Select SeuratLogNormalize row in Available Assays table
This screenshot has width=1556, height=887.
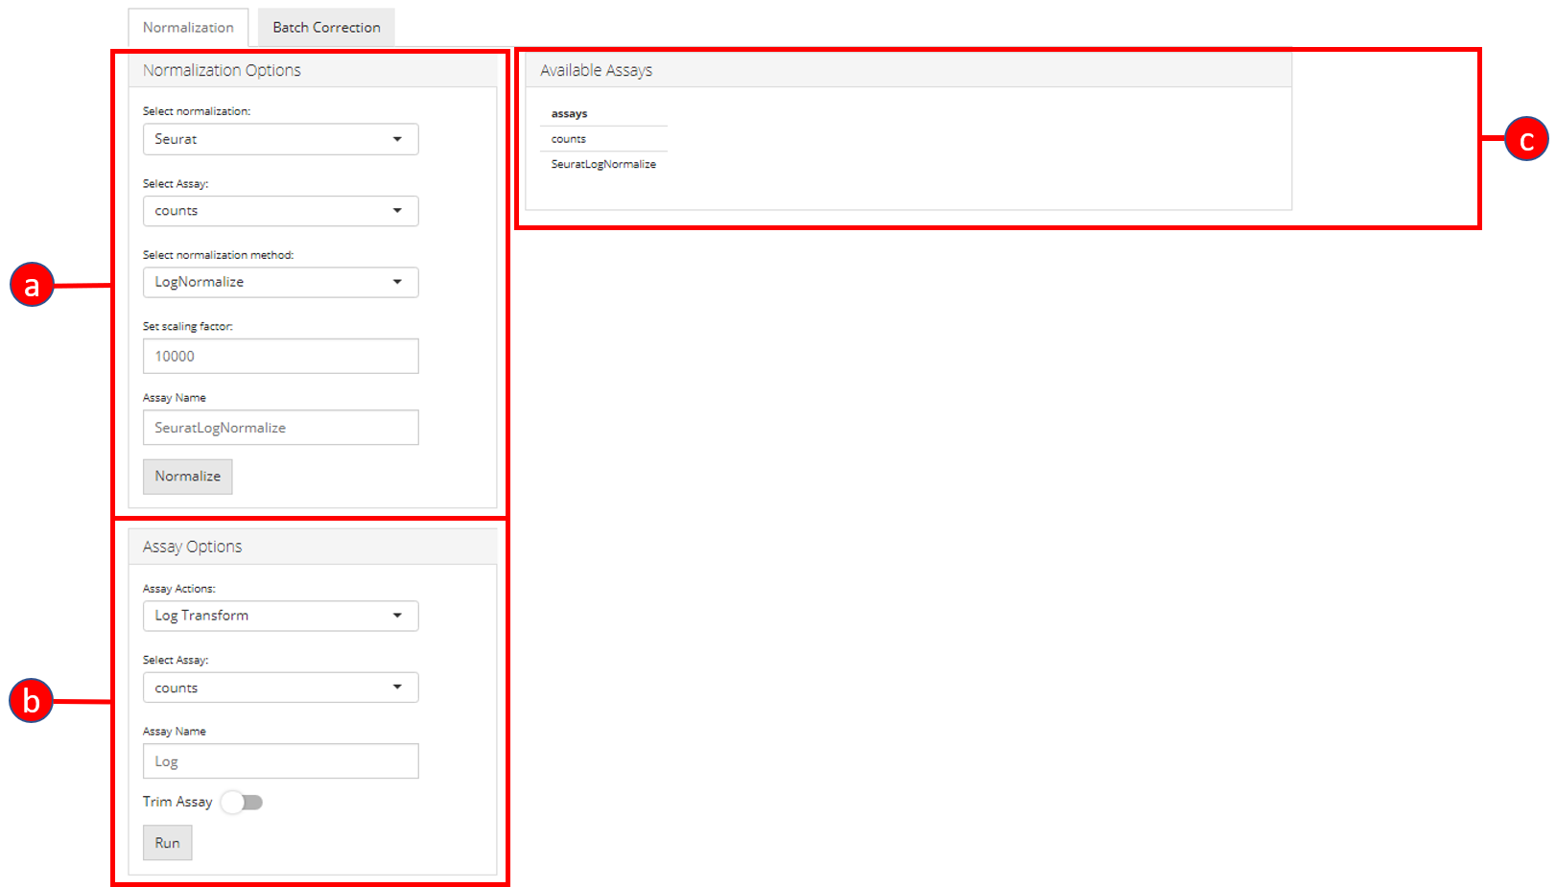point(603,164)
